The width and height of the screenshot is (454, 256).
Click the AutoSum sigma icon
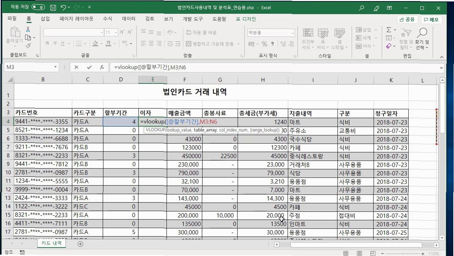[x=389, y=30]
